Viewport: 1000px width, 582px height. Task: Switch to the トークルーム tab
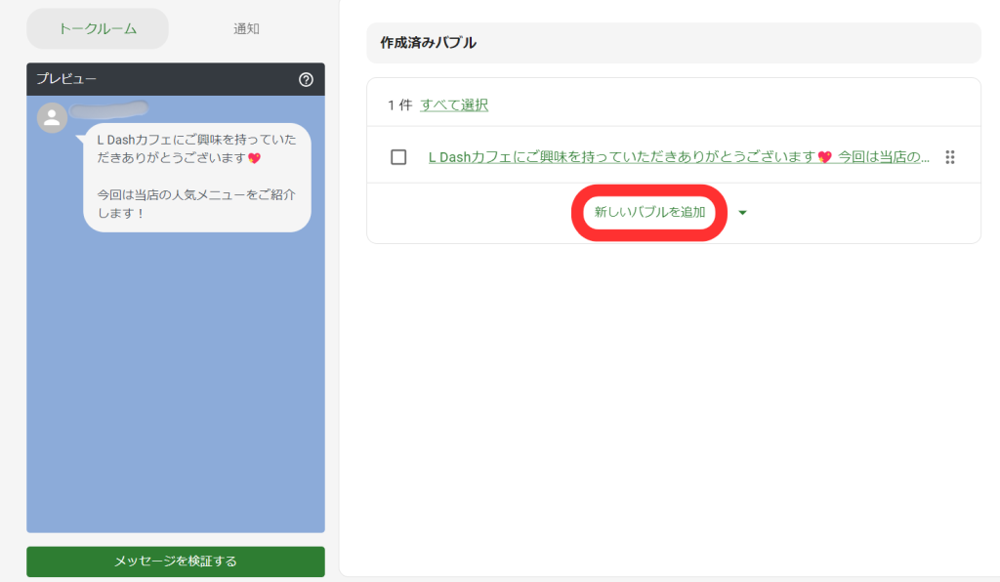click(x=98, y=29)
